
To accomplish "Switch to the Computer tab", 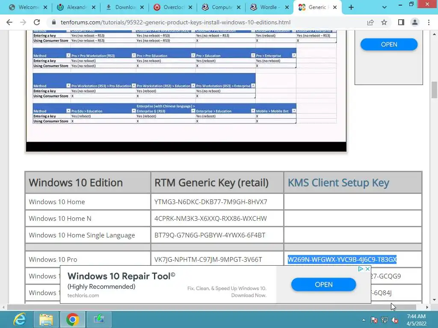I will point(217,7).
